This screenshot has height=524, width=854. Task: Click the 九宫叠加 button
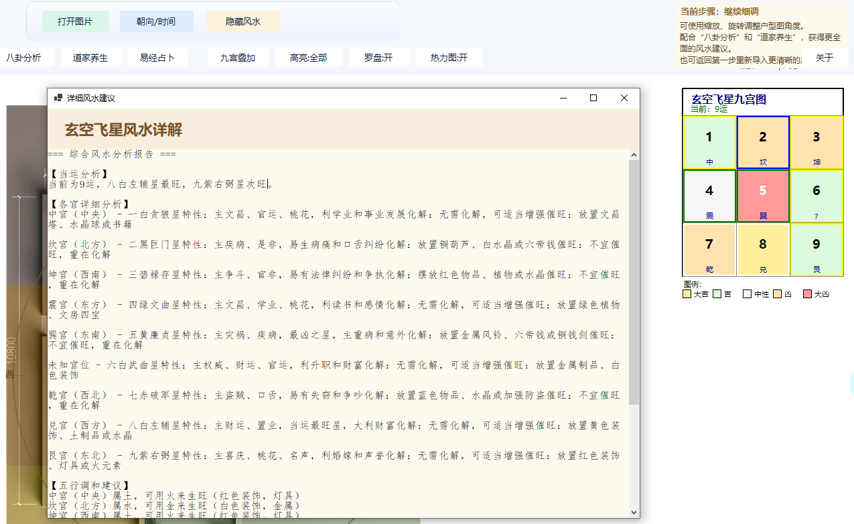pyautogui.click(x=238, y=58)
